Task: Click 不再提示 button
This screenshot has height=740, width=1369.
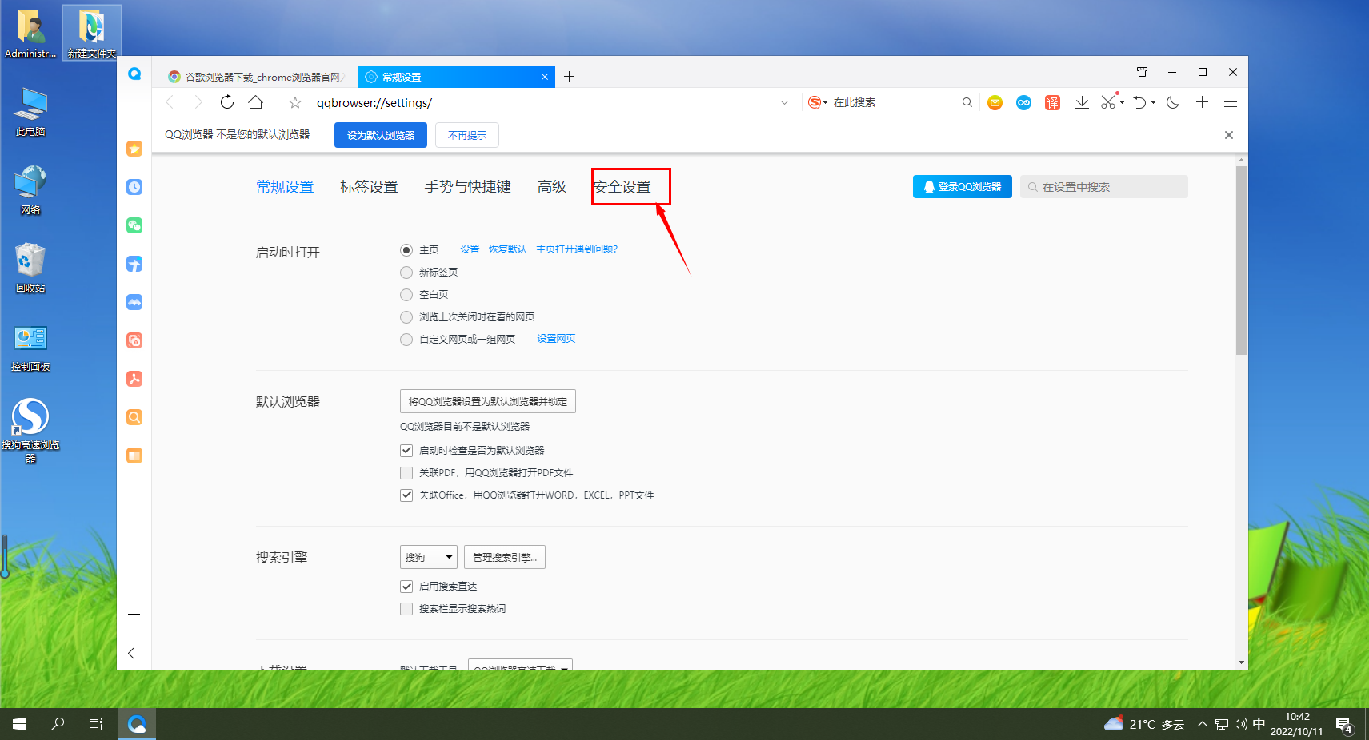Action: 467,135
